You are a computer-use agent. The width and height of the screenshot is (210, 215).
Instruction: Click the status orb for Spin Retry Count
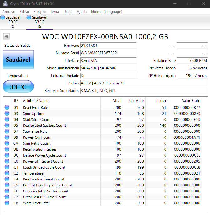(x=7, y=143)
